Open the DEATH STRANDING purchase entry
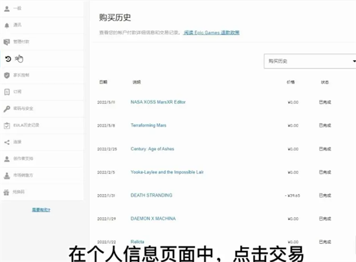This screenshot has width=356, height=262. pyautogui.click(x=151, y=195)
